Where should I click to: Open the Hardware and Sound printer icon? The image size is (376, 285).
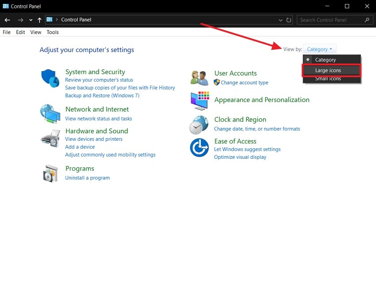click(50, 138)
